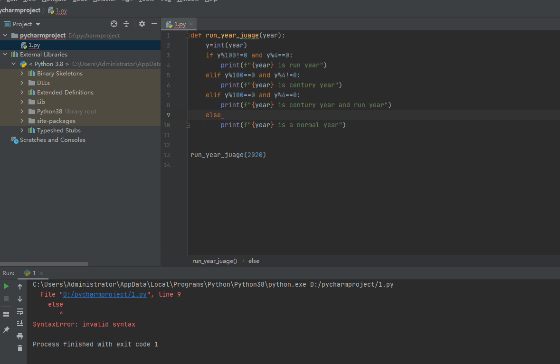Click the locate-in-project crosshair icon
Viewport: 560px width, 364px height.
(114, 24)
